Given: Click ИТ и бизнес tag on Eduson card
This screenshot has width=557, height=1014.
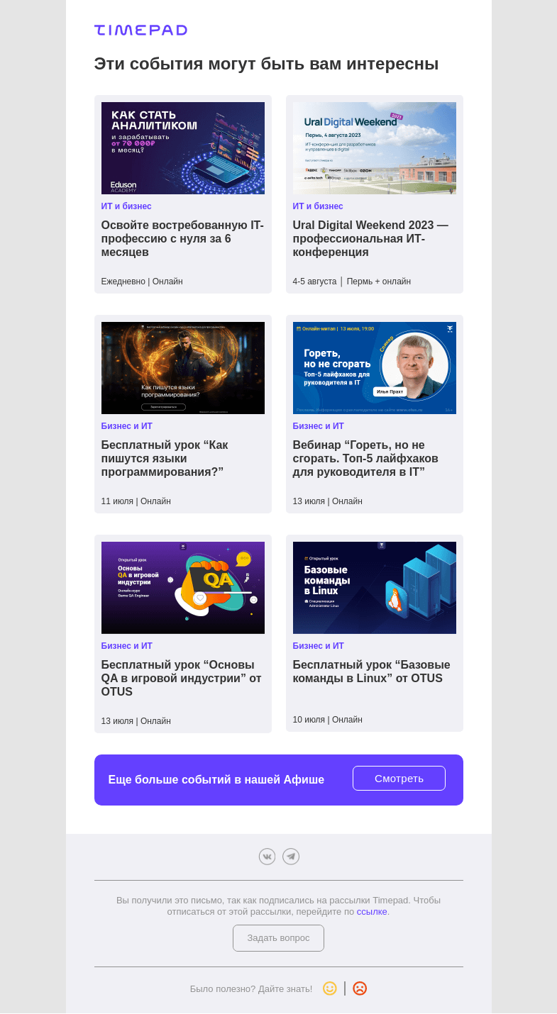Looking at the screenshot, I should (x=126, y=206).
